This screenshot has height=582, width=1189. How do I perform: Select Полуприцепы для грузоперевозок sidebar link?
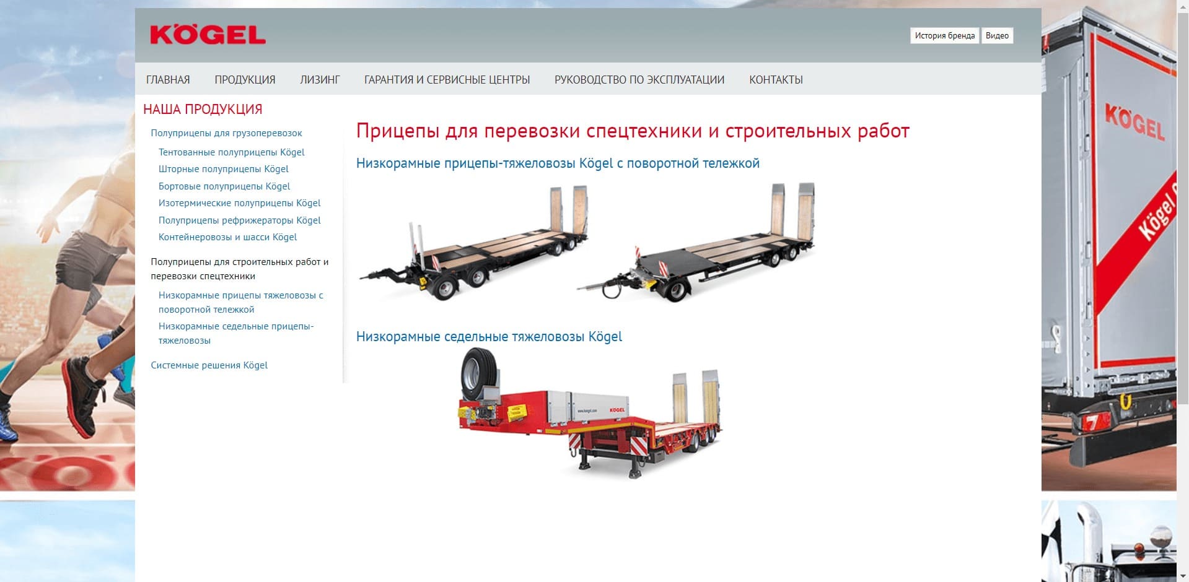point(226,133)
